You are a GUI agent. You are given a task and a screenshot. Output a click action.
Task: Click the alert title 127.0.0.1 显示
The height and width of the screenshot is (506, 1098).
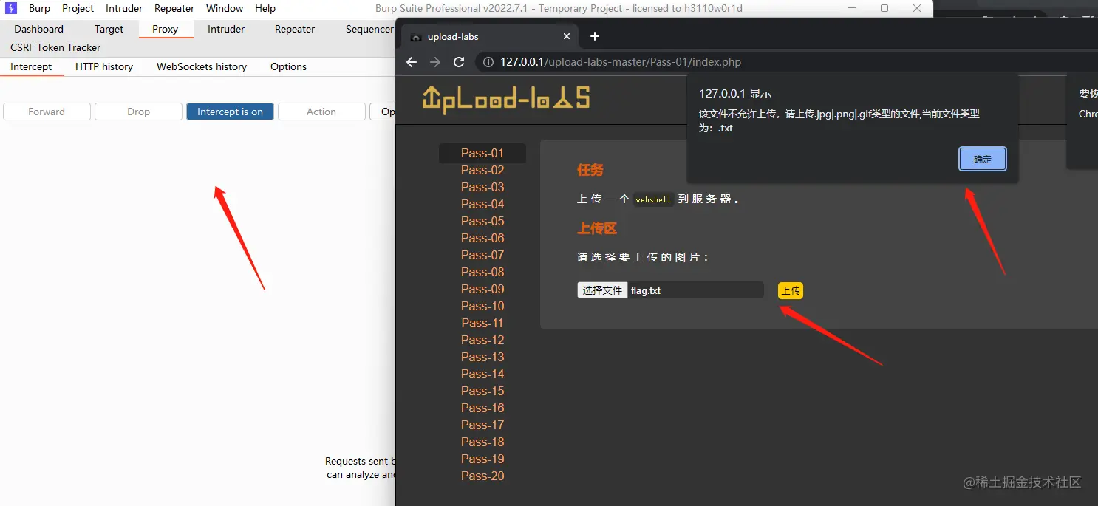point(735,94)
